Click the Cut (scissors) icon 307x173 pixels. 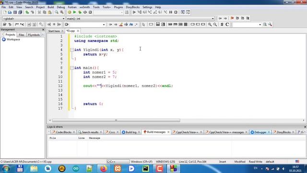pyautogui.click(x=39, y=12)
